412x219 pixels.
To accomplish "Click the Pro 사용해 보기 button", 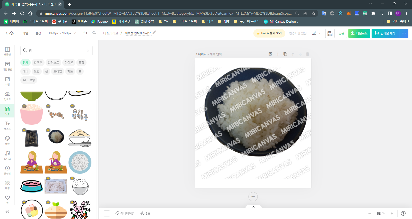I will coord(269,33).
